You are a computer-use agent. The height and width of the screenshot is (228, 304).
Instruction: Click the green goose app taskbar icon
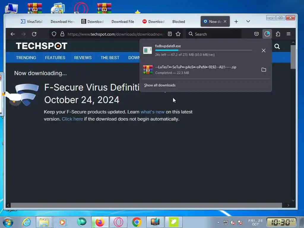pyautogui.click(x=173, y=222)
